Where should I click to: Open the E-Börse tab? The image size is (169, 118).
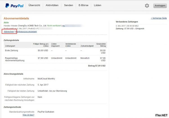83,5
